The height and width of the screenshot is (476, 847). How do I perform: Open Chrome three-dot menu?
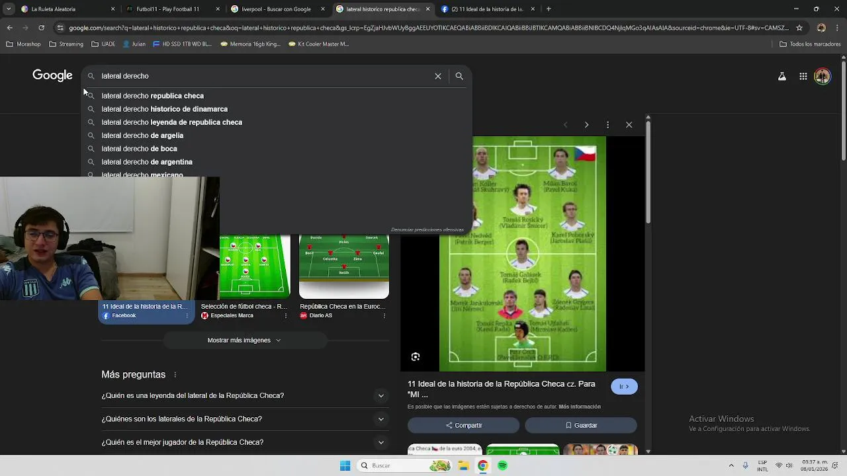(838, 28)
